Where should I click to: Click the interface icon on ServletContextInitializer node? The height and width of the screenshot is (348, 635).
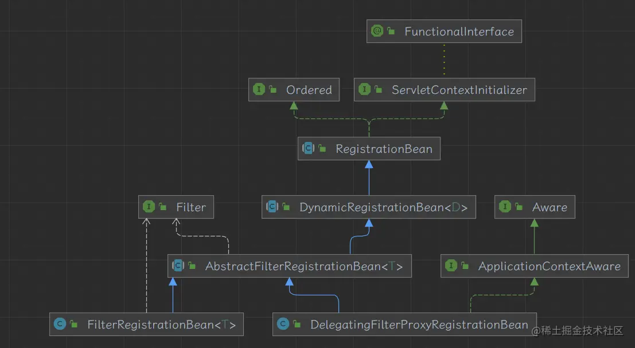[364, 89]
